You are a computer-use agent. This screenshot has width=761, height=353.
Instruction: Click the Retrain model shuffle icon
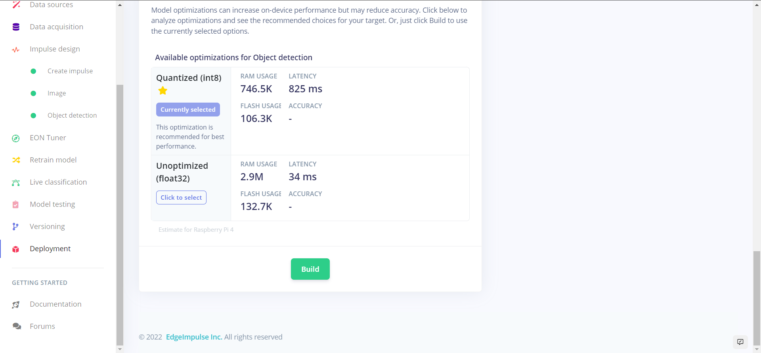(x=16, y=160)
